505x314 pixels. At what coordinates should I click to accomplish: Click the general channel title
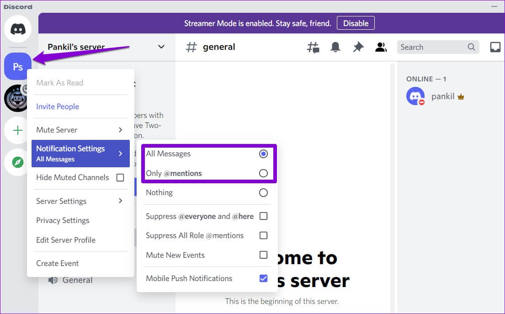pos(219,47)
